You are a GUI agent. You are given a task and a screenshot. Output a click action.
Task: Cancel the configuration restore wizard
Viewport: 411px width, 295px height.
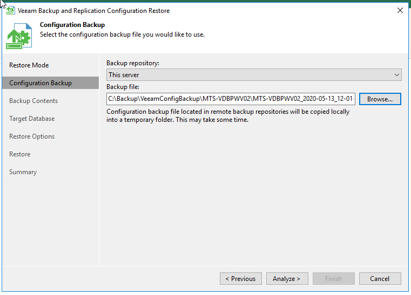pyautogui.click(x=380, y=279)
